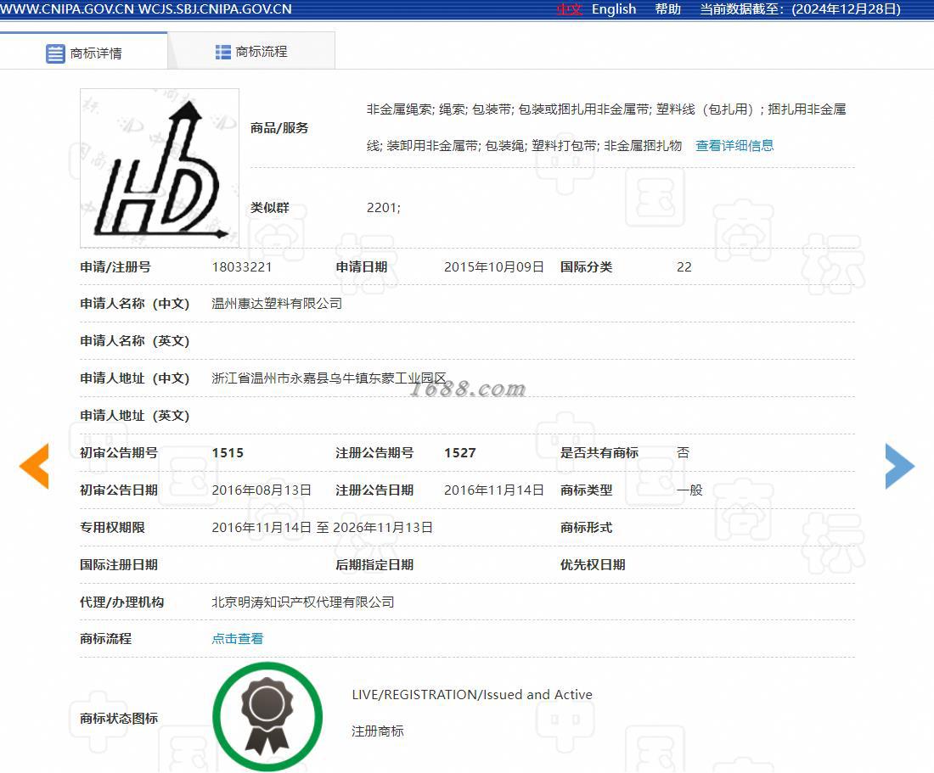This screenshot has width=934, height=773.
Task: Open the HD trademark logo image
Action: 160,168
